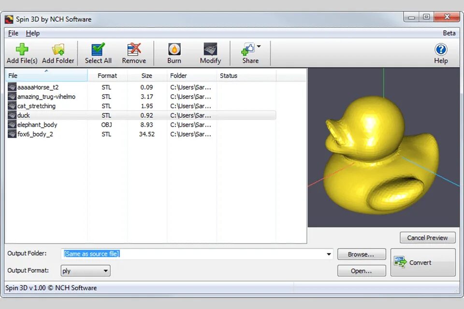
Task: Click the file icon beside duck
Action: coord(12,115)
